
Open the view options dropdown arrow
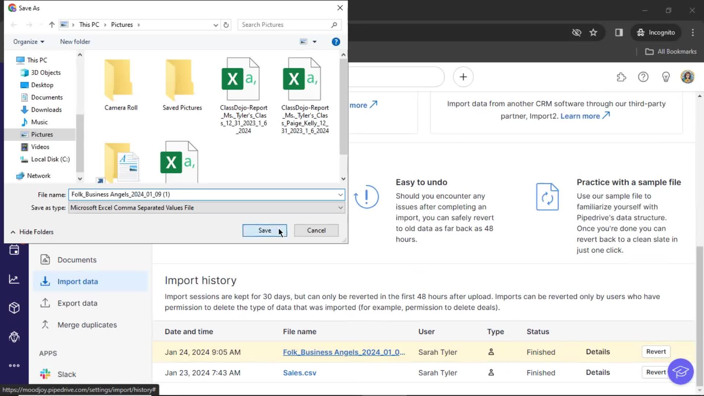(314, 42)
